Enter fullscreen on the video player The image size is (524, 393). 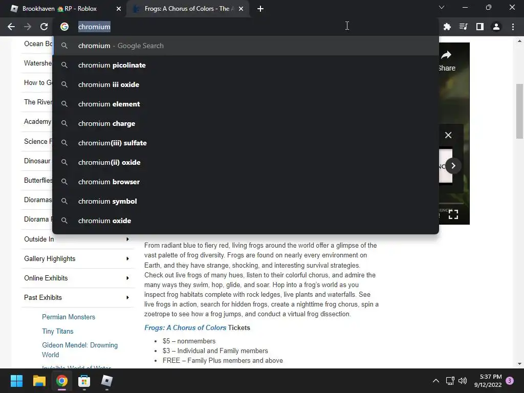453,214
